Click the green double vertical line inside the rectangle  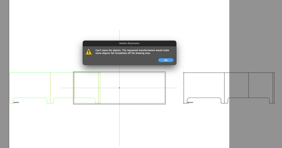99,88
